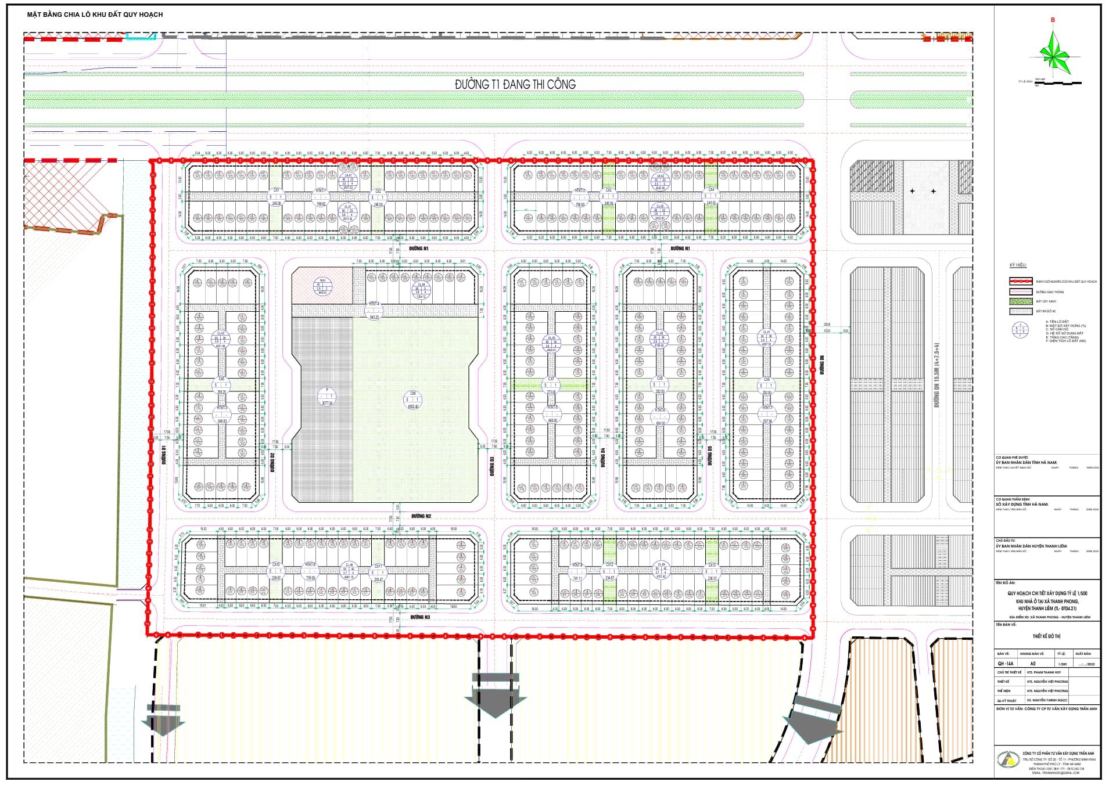Click the legend's lot info circle symbol
The image size is (1109, 785).
(1020, 330)
